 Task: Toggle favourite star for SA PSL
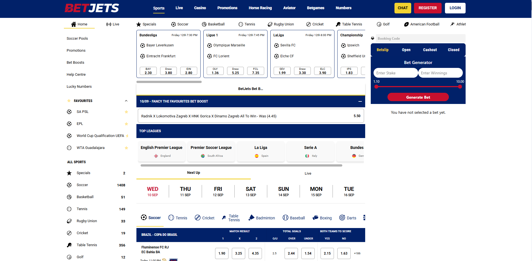click(126, 112)
